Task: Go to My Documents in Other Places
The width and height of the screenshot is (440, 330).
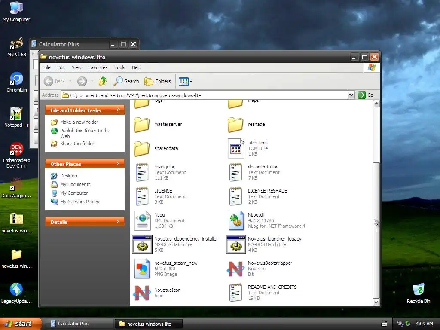Action: 75,184
